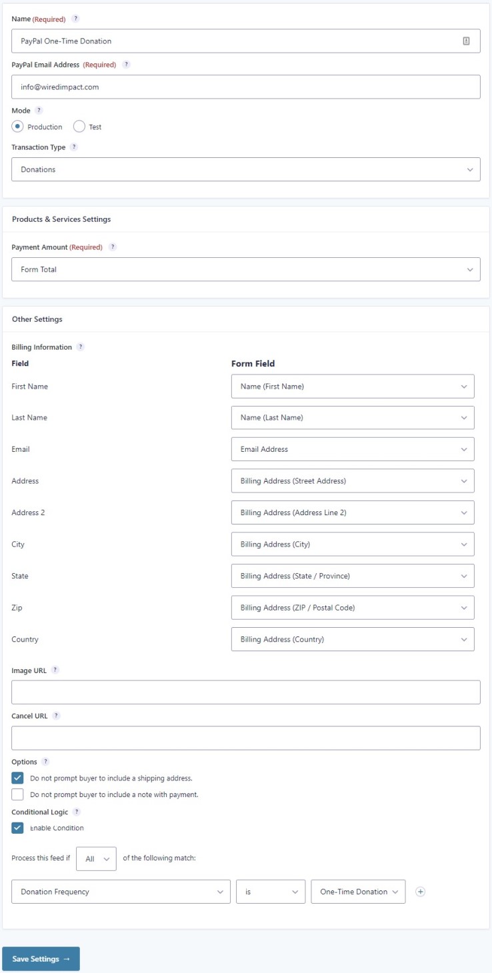The width and height of the screenshot is (492, 973).
Task: Click the Image URL help icon
Action: 55,670
